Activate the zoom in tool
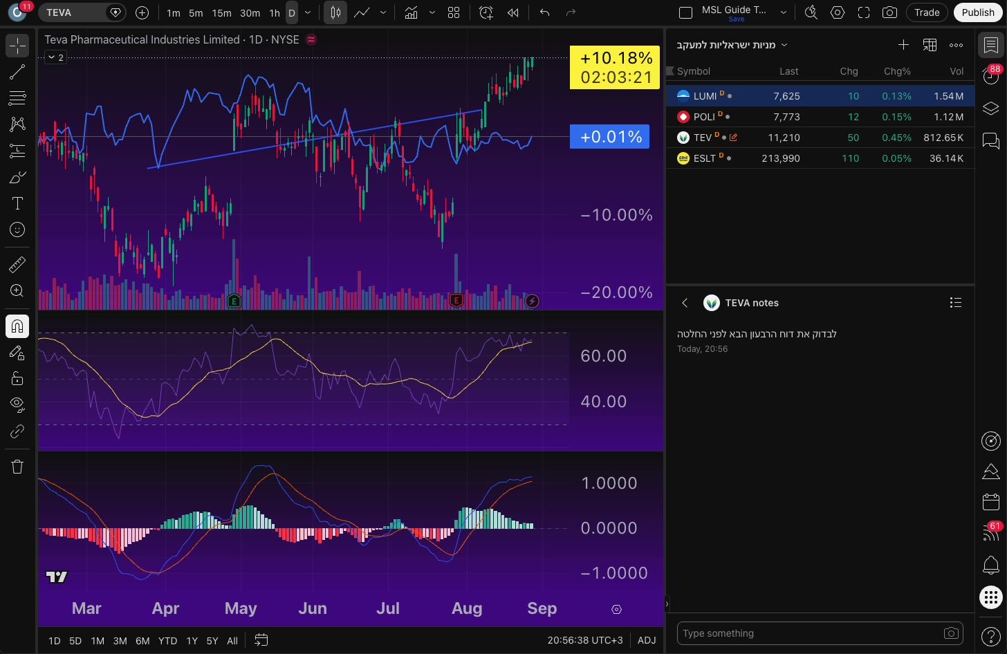 click(x=17, y=291)
